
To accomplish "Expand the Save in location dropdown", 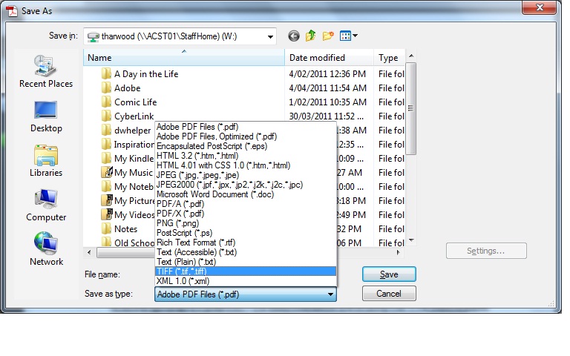I will 270,36.
